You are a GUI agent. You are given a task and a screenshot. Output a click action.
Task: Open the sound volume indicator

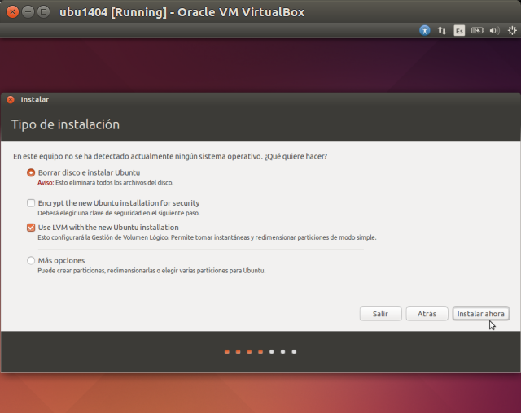click(494, 31)
